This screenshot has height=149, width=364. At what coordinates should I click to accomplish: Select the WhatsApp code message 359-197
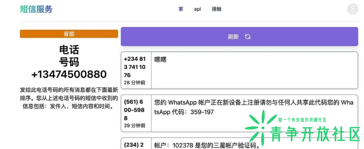coord(254,107)
